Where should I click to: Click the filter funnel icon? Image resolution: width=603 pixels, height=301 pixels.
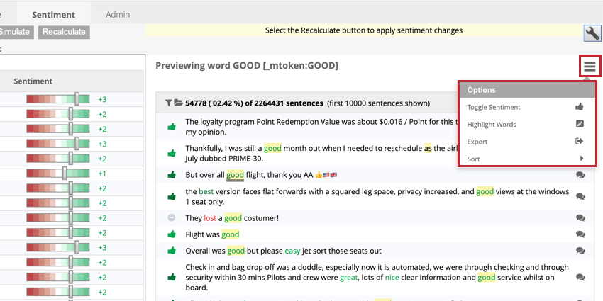pos(168,103)
